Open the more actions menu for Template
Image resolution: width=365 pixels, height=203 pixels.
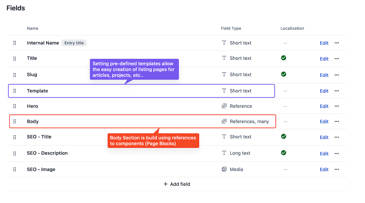click(337, 91)
